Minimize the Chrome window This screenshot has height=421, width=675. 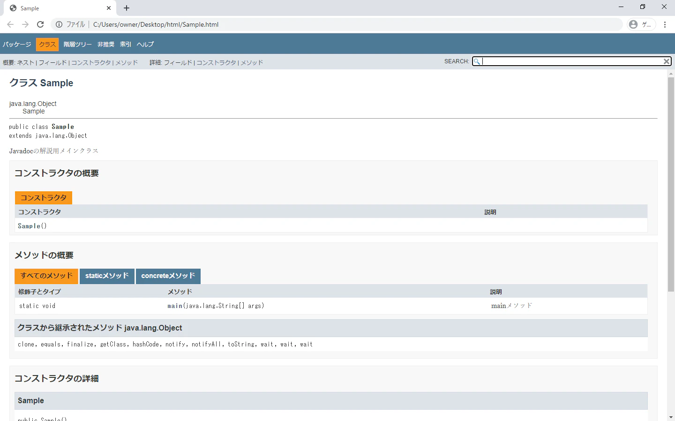[621, 7]
